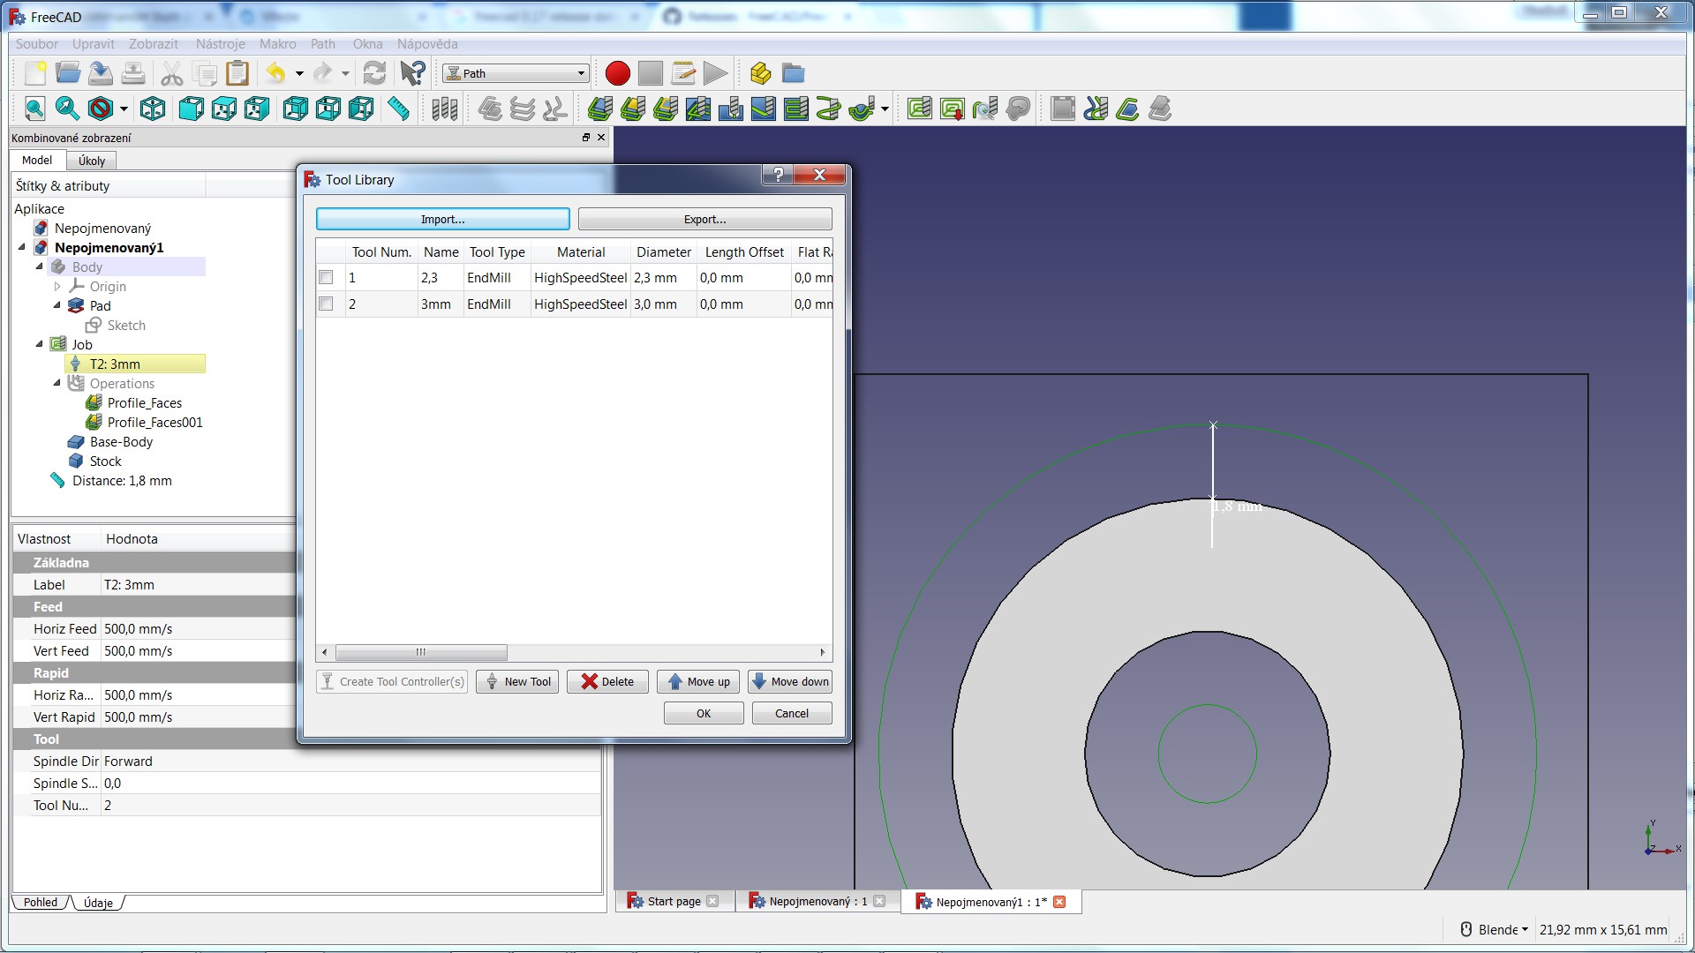Expand the Origin tree item
Viewport: 1695px width, 953px height.
click(x=57, y=286)
